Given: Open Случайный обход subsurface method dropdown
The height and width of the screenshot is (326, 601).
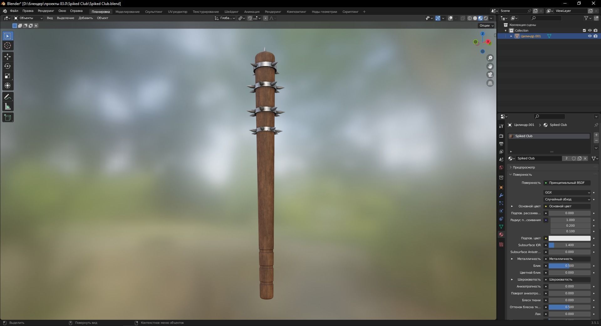Looking at the screenshot, I should pyautogui.click(x=567, y=199).
